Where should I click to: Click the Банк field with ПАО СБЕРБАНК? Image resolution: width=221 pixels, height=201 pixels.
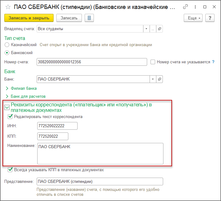(x=93, y=79)
